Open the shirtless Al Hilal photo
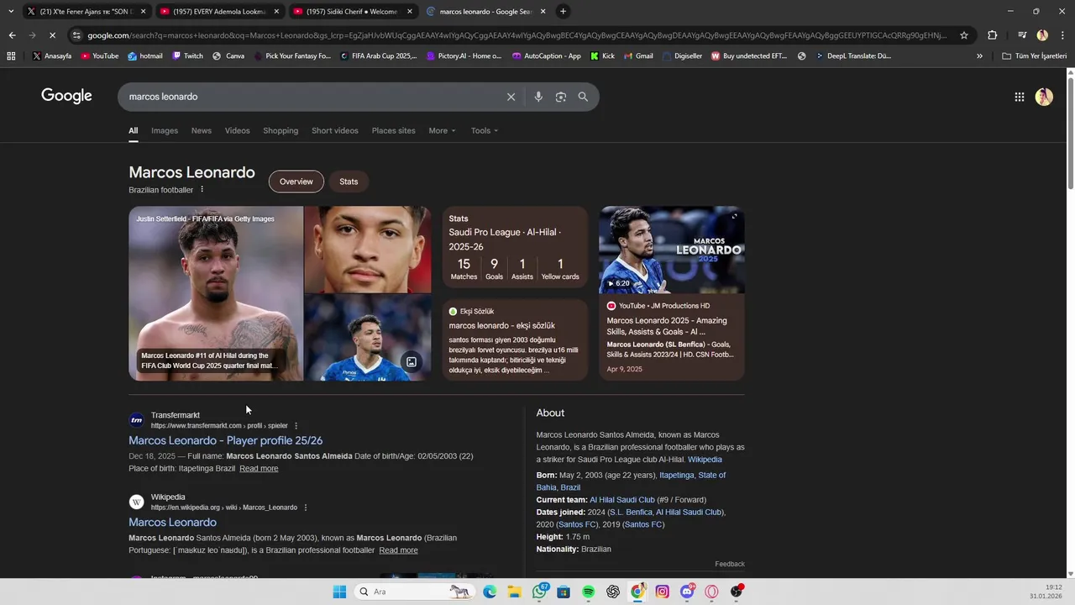 (x=216, y=293)
